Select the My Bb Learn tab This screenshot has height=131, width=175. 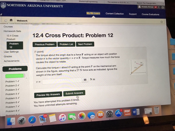point(93,13)
